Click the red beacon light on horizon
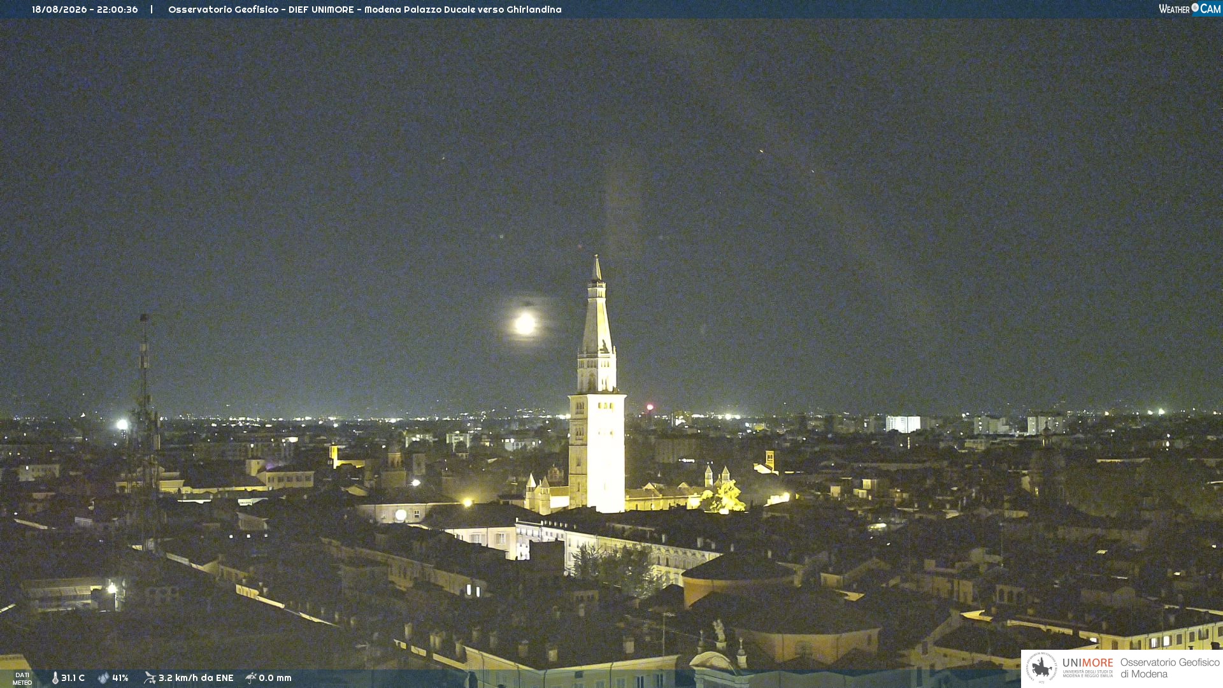The width and height of the screenshot is (1223, 688). click(650, 407)
